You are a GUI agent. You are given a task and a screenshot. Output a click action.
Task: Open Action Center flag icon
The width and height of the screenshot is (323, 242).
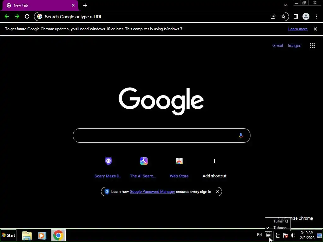point(285,235)
